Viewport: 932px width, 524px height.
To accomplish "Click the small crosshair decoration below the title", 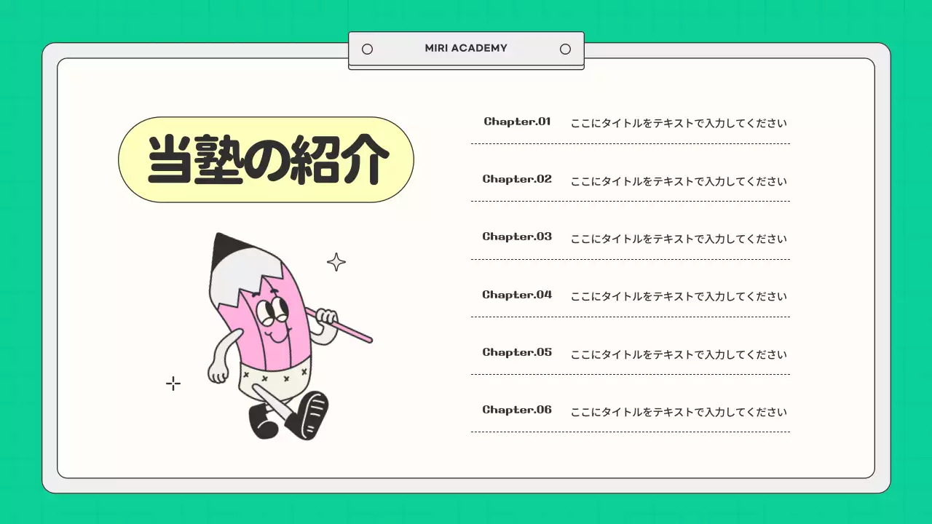I will [x=173, y=383].
